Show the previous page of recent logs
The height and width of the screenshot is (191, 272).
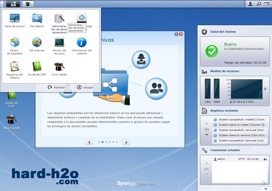click(207, 124)
